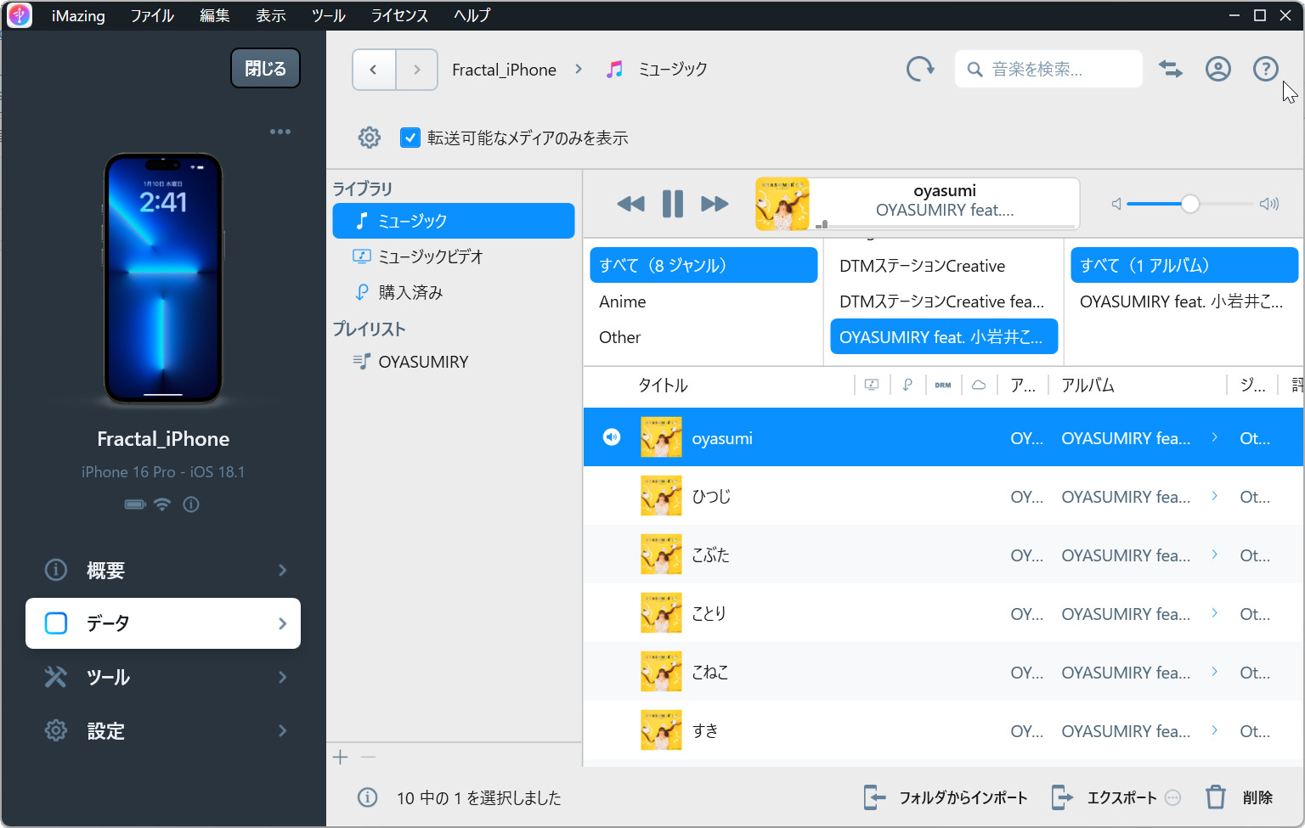This screenshot has height=828, width=1305.
Task: Click the track playback progress bar
Action: (x=945, y=226)
